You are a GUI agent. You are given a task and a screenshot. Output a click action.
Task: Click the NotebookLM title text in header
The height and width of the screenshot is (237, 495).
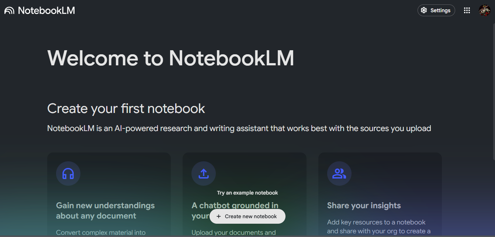46,10
